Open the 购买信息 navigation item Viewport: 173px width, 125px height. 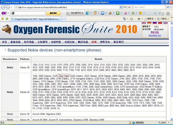(x=83, y=42)
